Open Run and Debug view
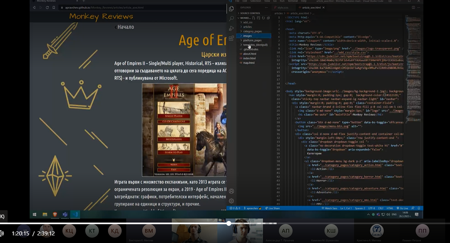This screenshot has height=243, width=450. [231, 28]
